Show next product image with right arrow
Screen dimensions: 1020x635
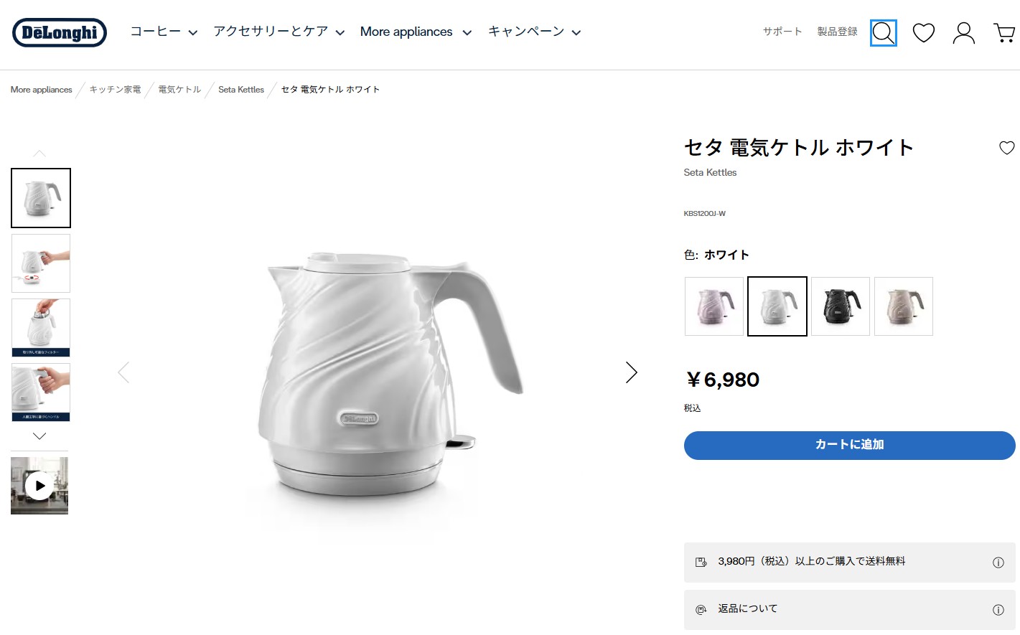point(631,372)
